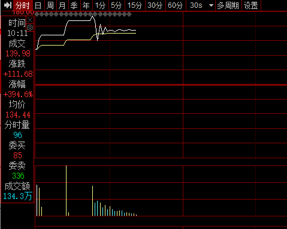Select the 年 yearly period tab

86,5
